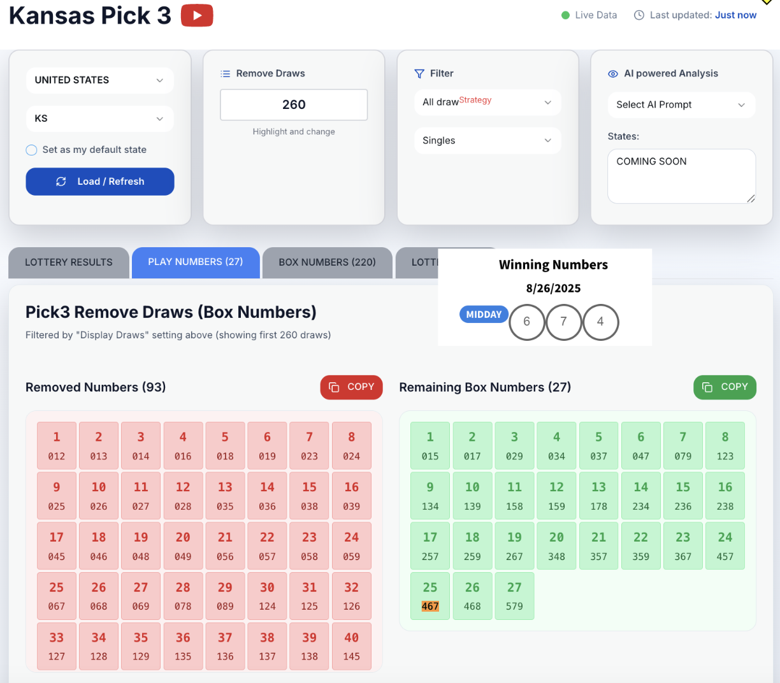Switch to the BOX NUMBERS (220) tab
This screenshot has width=780, height=683.
(x=328, y=262)
